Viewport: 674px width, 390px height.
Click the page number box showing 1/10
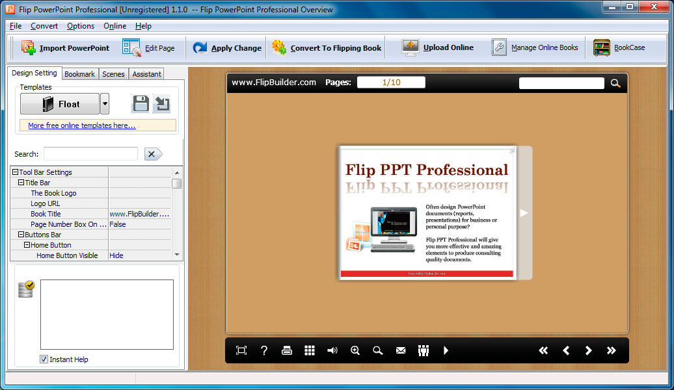tap(391, 83)
